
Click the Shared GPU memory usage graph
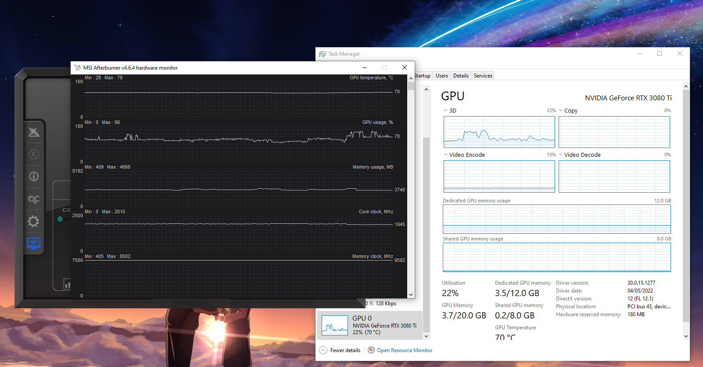click(x=557, y=257)
